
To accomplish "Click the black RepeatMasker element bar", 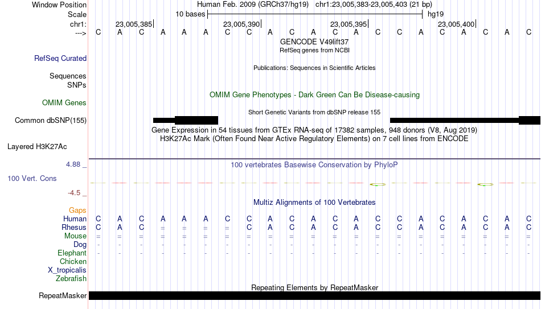I will 314,295.
